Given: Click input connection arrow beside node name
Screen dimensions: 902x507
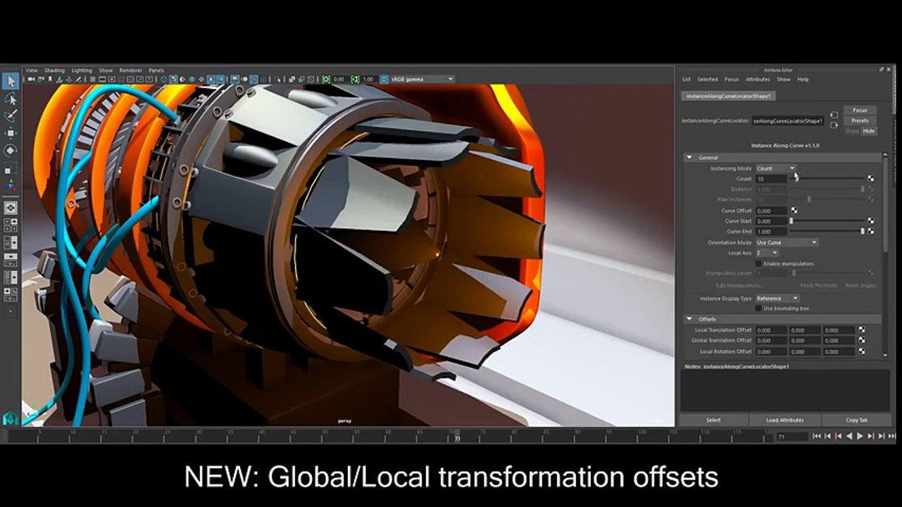Looking at the screenshot, I should [834, 114].
